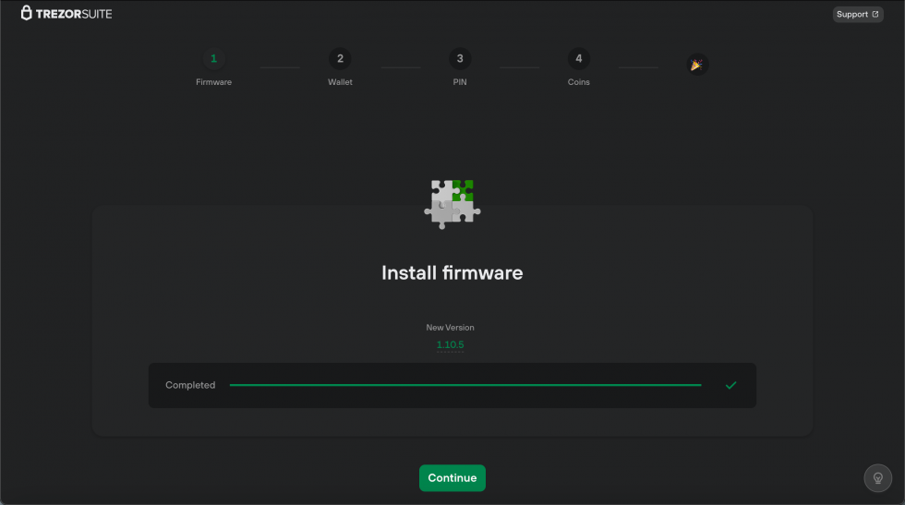This screenshot has height=505, width=905.
Task: Click the puzzle pieces firmware image
Action: pos(452,204)
